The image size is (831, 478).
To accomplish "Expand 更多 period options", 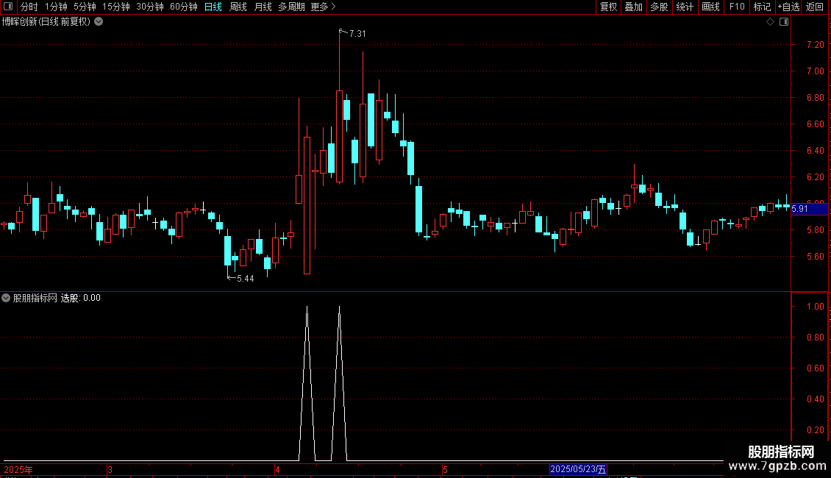I will [x=323, y=7].
